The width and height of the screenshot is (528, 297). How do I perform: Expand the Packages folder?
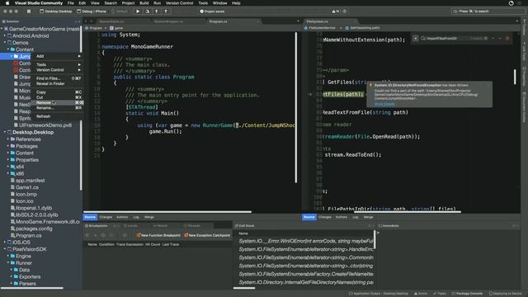(x=8, y=146)
